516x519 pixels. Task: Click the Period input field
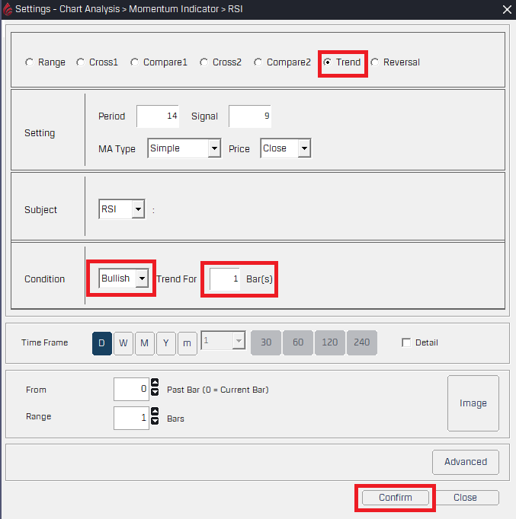158,116
